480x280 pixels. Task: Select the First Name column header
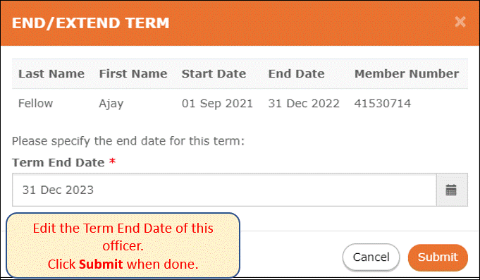click(133, 74)
